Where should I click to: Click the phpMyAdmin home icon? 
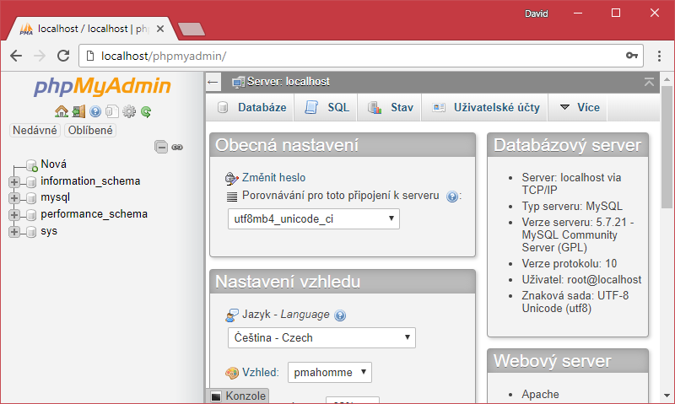(x=61, y=112)
